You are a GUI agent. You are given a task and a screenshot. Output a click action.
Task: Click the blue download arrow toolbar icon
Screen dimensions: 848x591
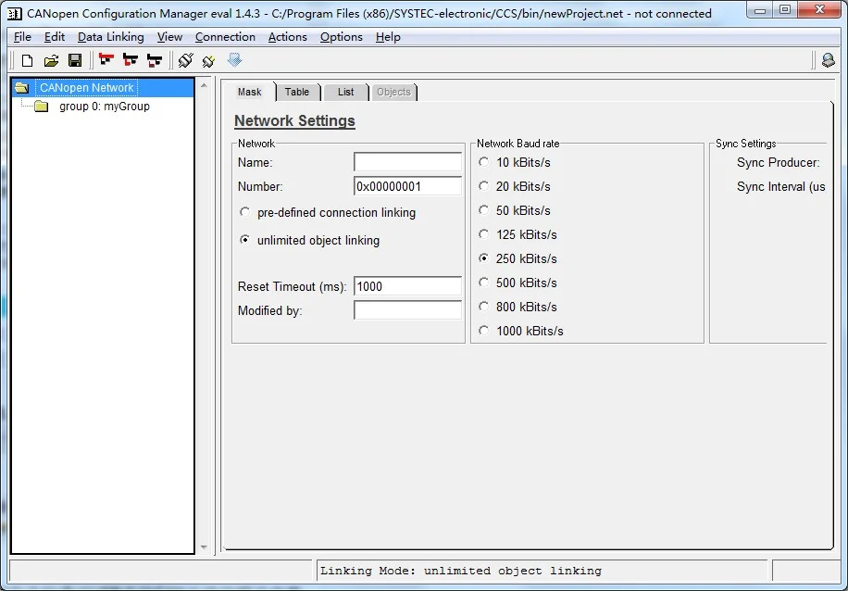tap(234, 59)
